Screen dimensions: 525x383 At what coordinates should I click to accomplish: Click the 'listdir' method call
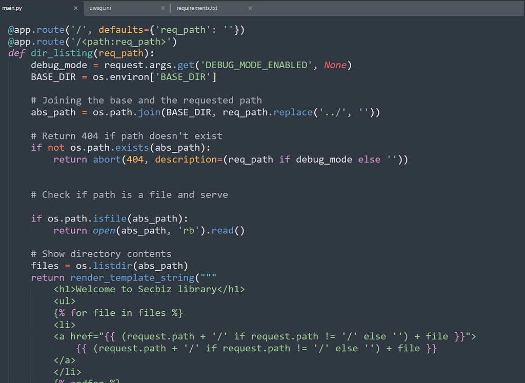pyautogui.click(x=112, y=266)
